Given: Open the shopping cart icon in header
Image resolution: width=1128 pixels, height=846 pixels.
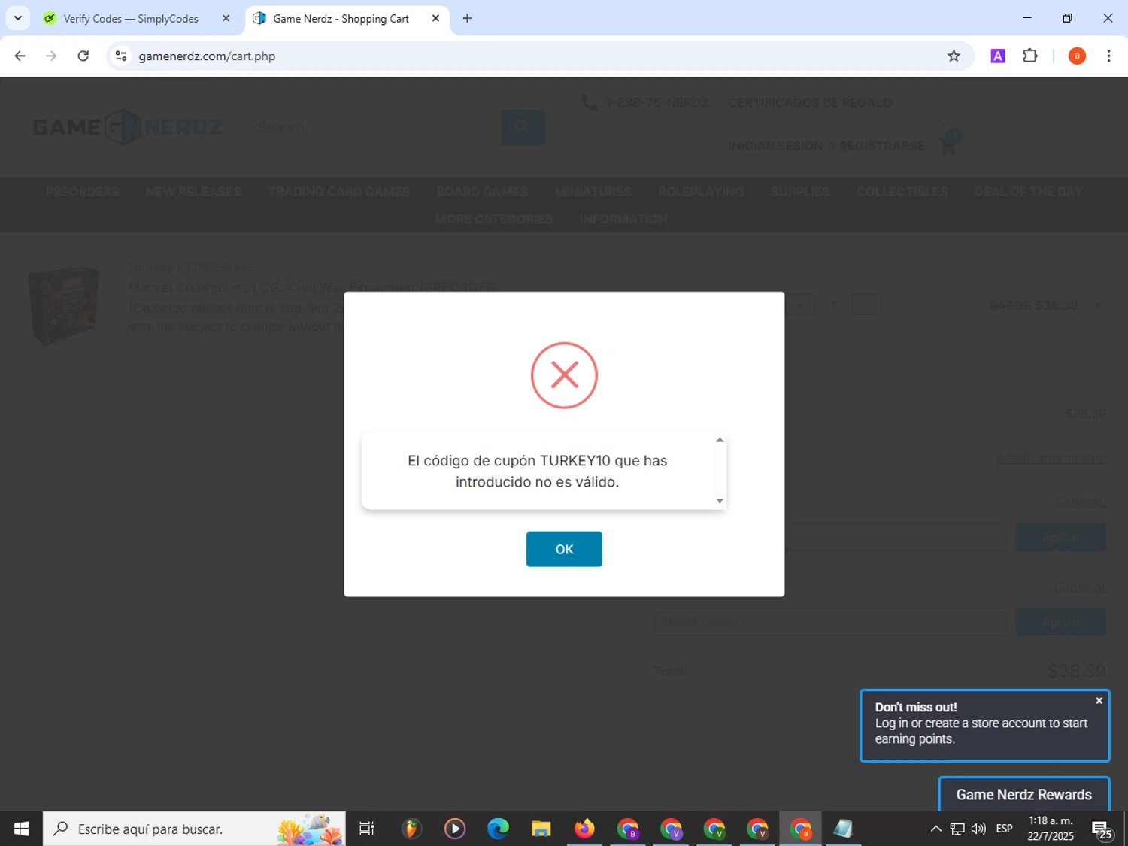Looking at the screenshot, I should point(949,142).
